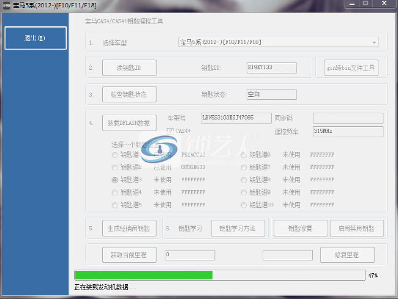The height and width of the screenshot is (299, 398).
Task: Click the 装载DFLASH数据 button
Action: tap(129, 123)
